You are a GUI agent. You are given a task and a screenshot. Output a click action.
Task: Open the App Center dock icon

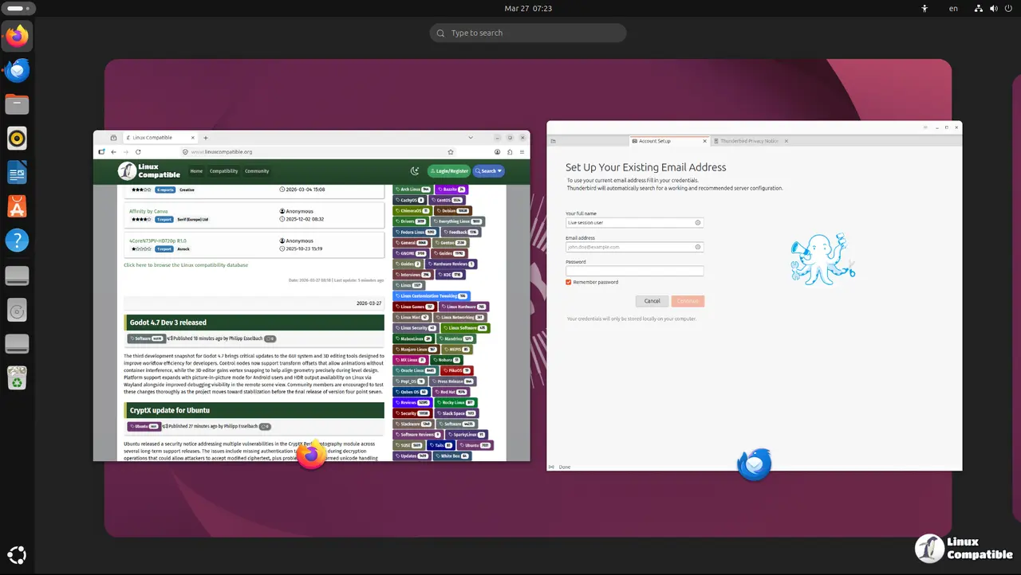coord(17,207)
